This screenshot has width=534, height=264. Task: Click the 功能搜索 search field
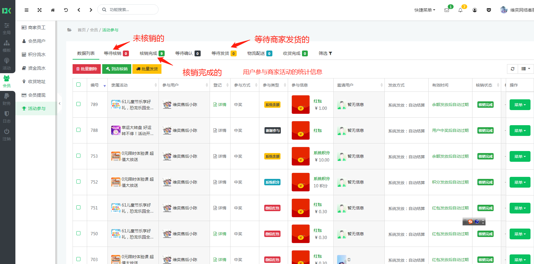pyautogui.click(x=128, y=10)
